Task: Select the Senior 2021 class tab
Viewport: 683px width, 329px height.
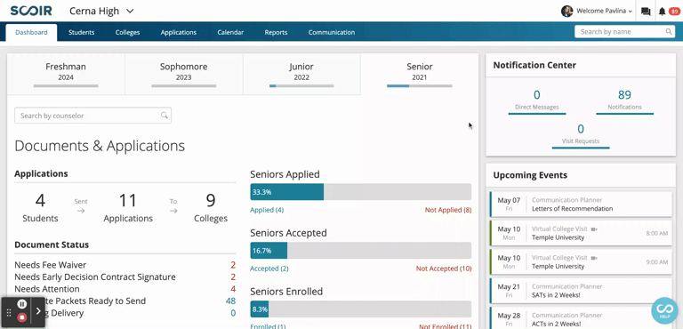Action: (x=420, y=74)
